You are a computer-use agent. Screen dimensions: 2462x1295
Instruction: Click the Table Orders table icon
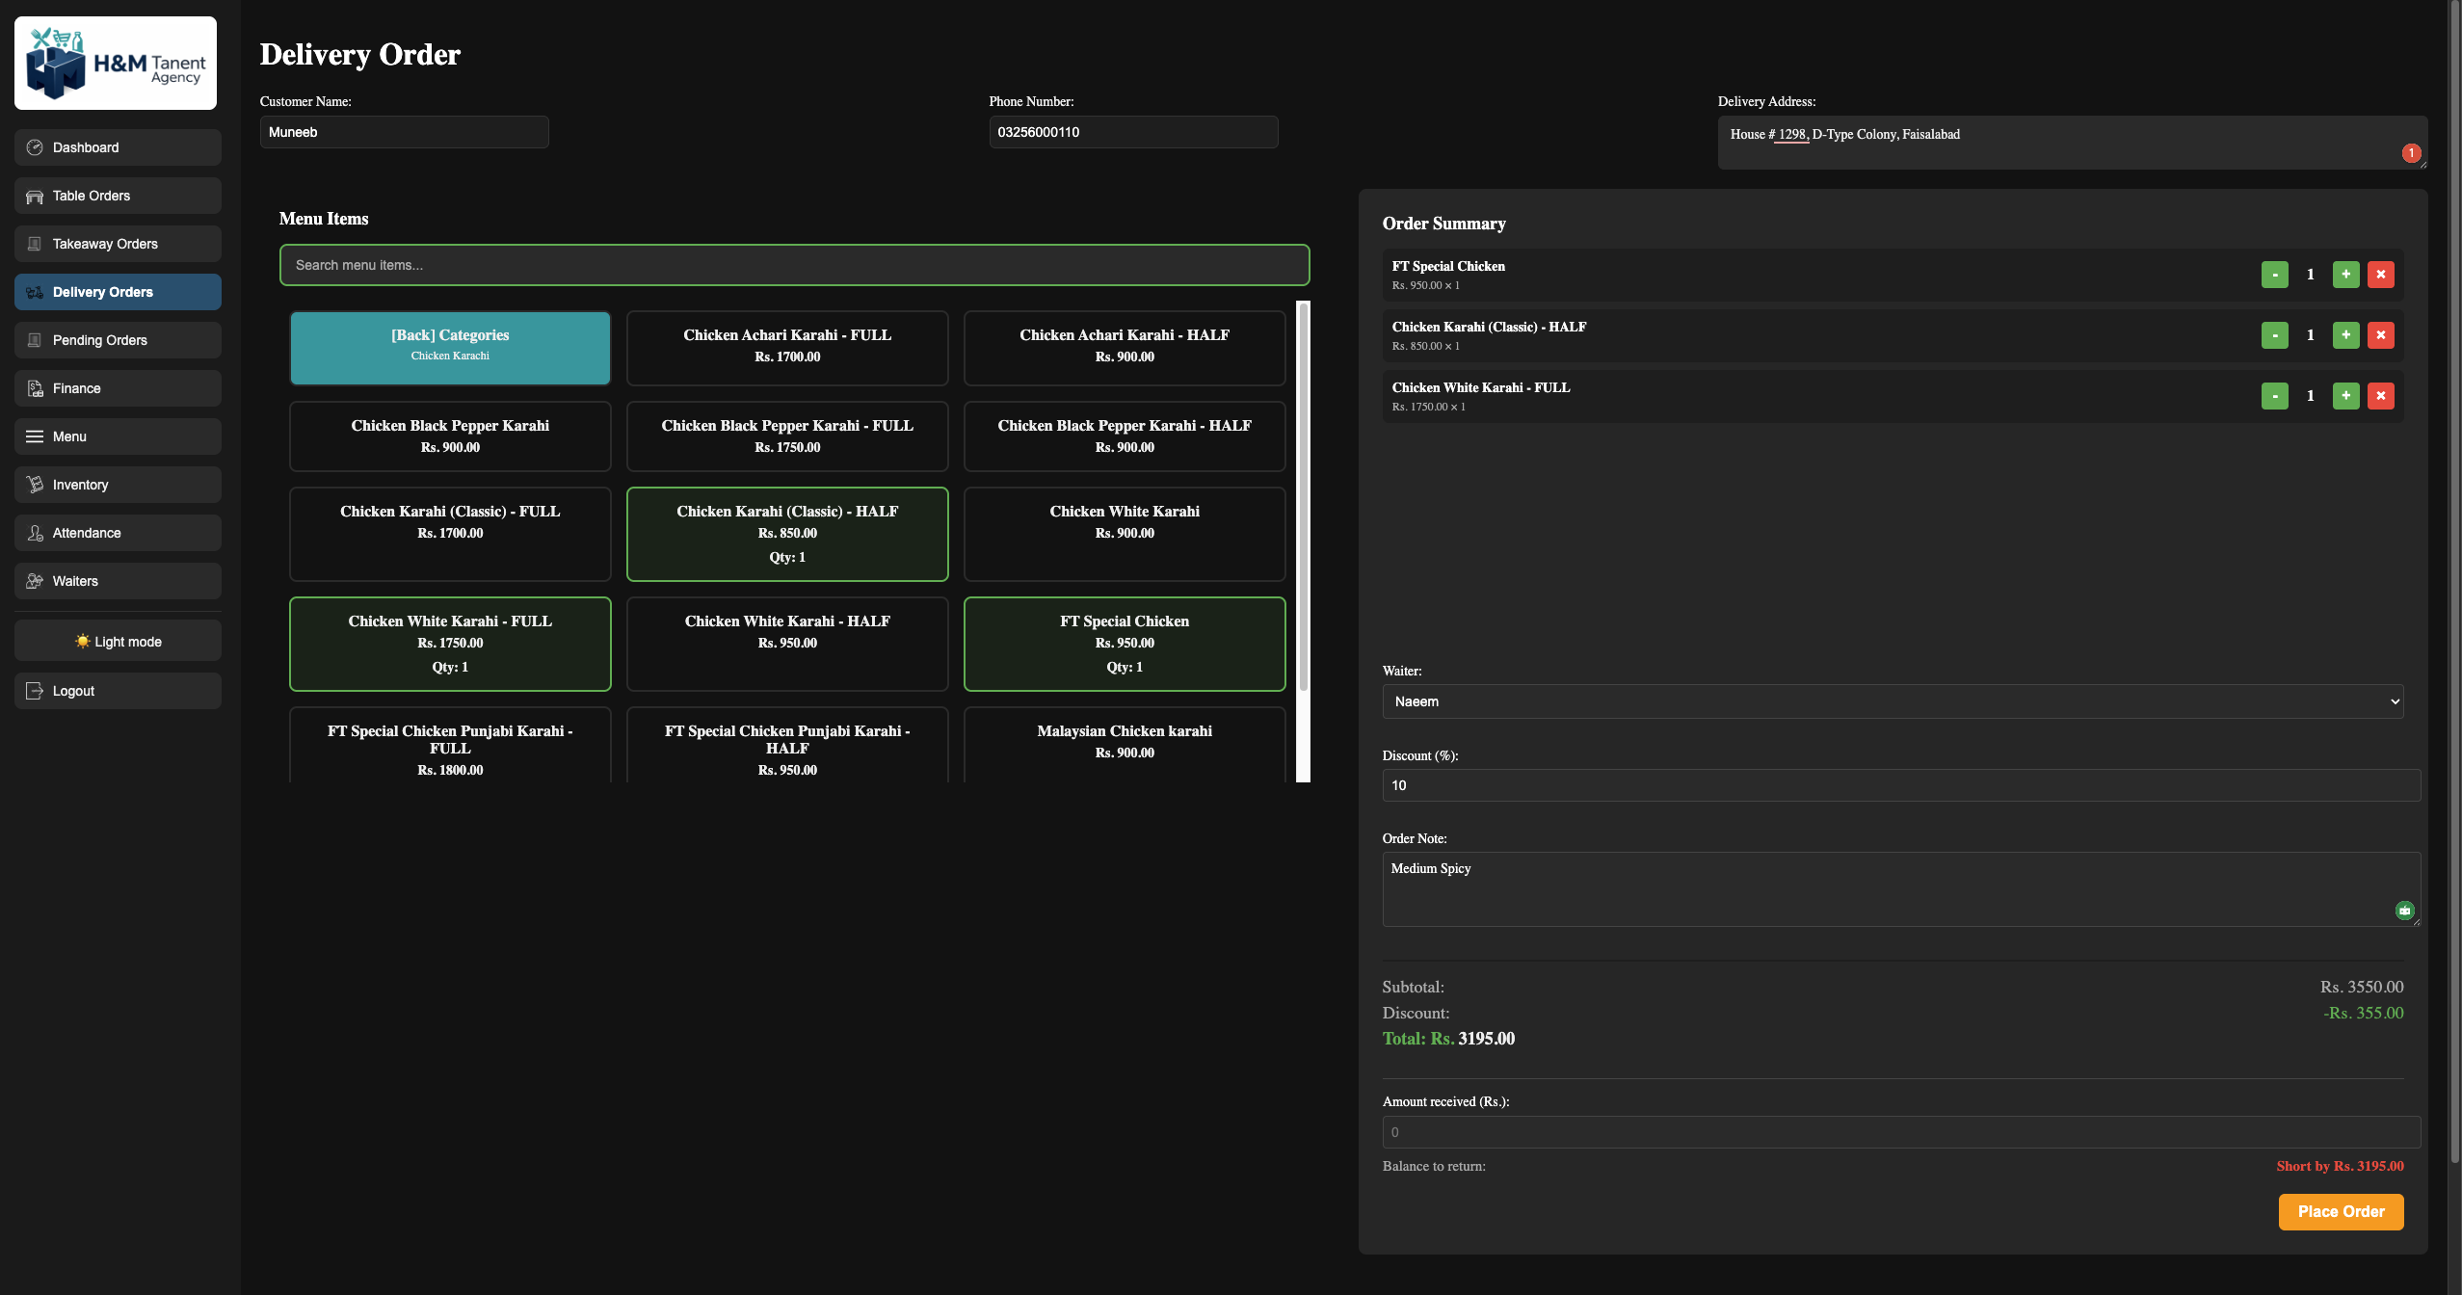(x=35, y=197)
